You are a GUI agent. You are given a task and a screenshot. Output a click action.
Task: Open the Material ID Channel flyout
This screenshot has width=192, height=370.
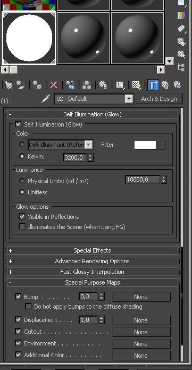(120, 84)
